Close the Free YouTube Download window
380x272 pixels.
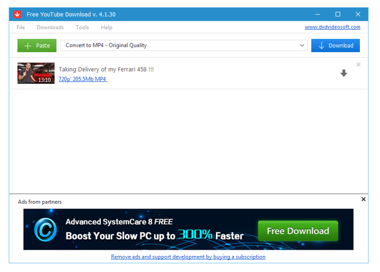pos(358,14)
